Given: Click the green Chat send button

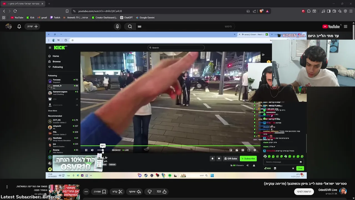Looking at the screenshot, I should 300,168.
